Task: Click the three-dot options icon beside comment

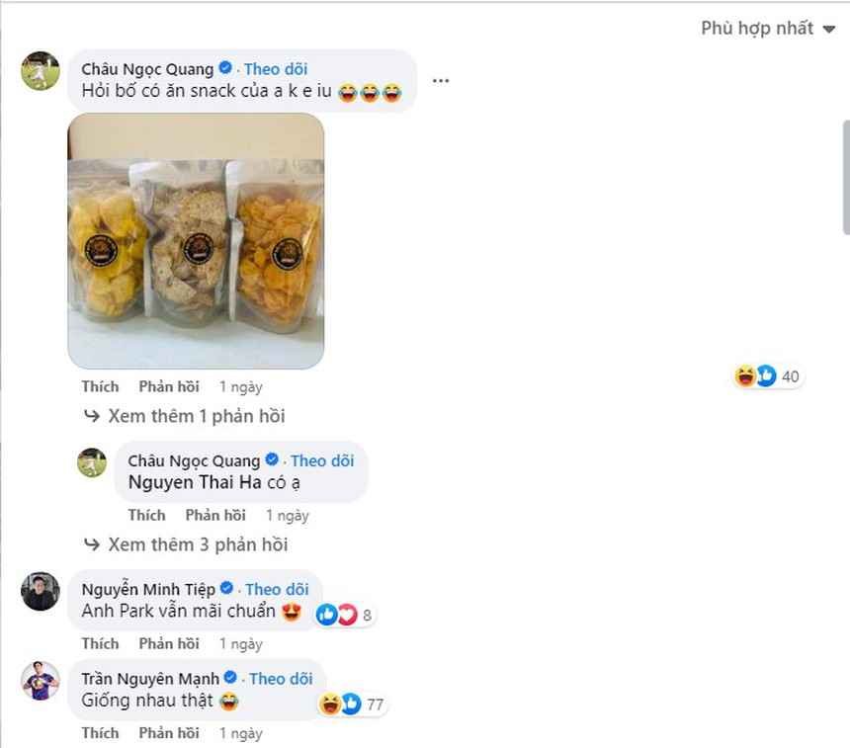Action: pyautogui.click(x=441, y=80)
